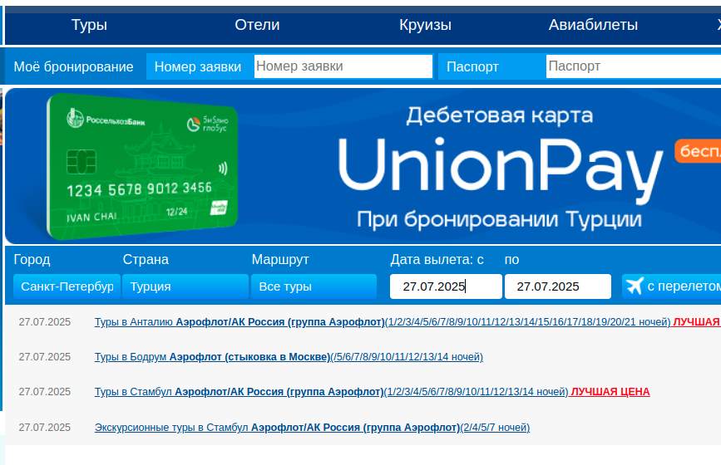This screenshot has height=465, width=721.
Task: Open Туры в Стамбул Аэрофлот link
Action: pos(332,392)
